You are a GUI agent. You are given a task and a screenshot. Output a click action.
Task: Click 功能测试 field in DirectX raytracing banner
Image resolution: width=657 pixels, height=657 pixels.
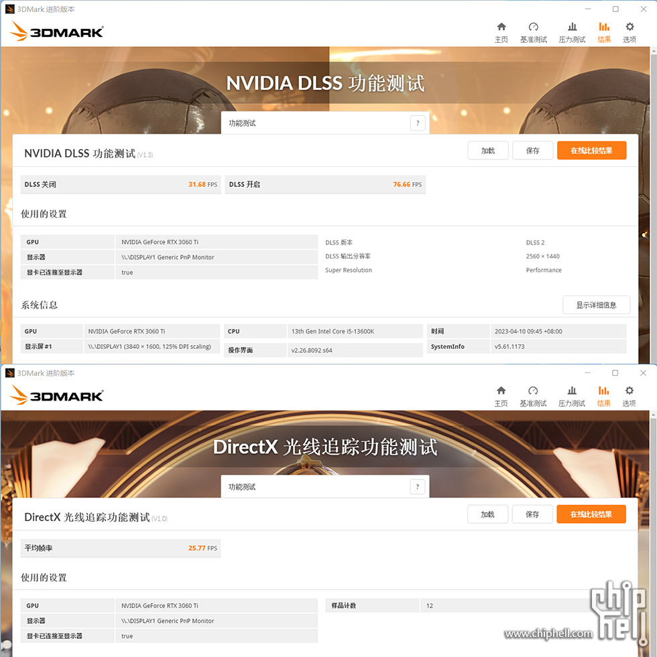[x=325, y=487]
